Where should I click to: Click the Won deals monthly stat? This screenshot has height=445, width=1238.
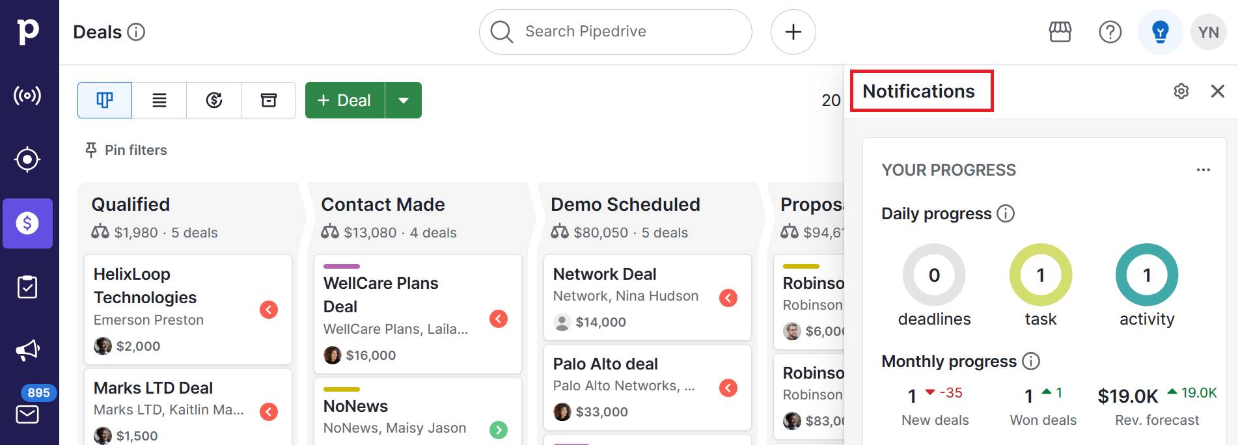[1043, 406]
